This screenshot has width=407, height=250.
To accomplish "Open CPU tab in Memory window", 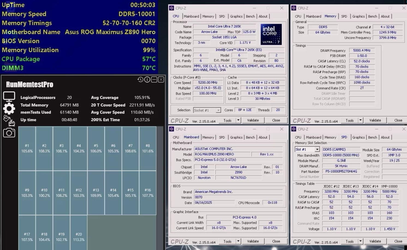I will tap(298, 16).
